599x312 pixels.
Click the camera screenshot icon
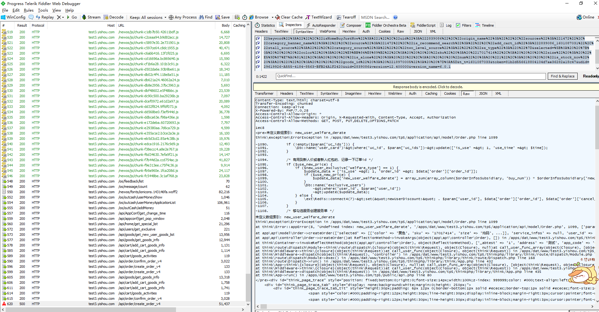coord(237,17)
